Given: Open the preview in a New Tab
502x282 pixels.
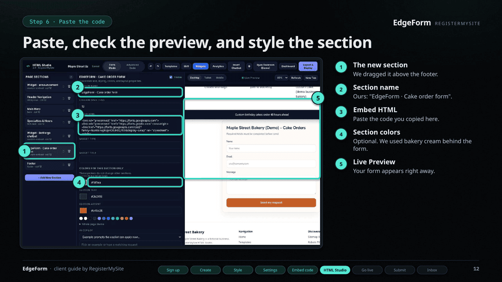Looking at the screenshot, I should pos(311,78).
